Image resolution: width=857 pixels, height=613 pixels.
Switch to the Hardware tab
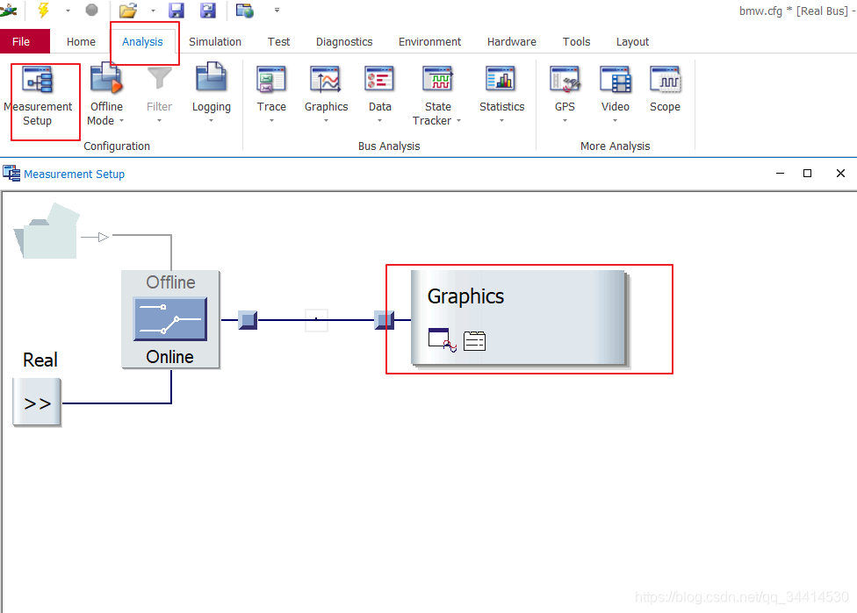click(x=512, y=41)
